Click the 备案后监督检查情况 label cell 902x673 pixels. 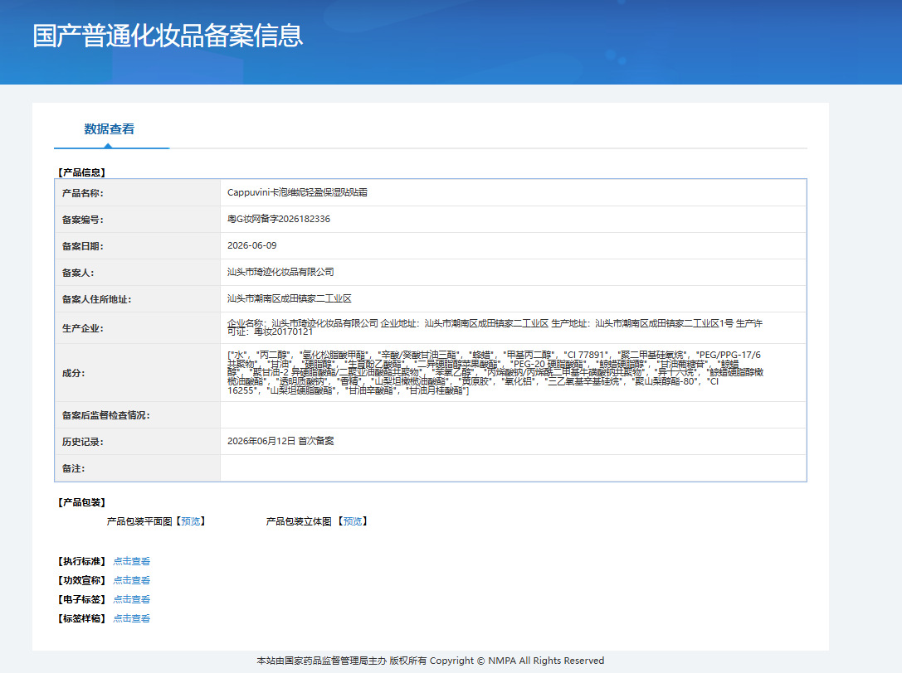138,415
